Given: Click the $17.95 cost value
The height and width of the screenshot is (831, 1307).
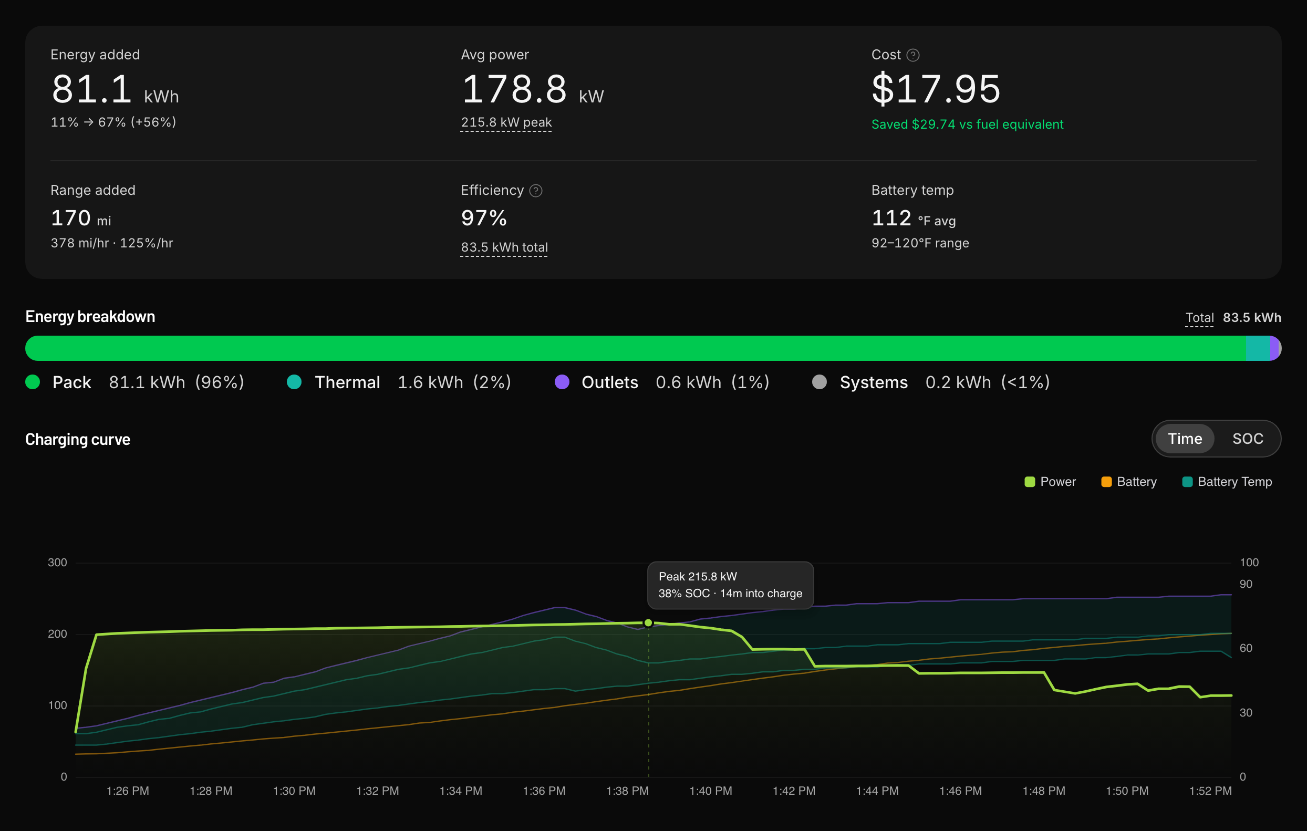Looking at the screenshot, I should [936, 89].
